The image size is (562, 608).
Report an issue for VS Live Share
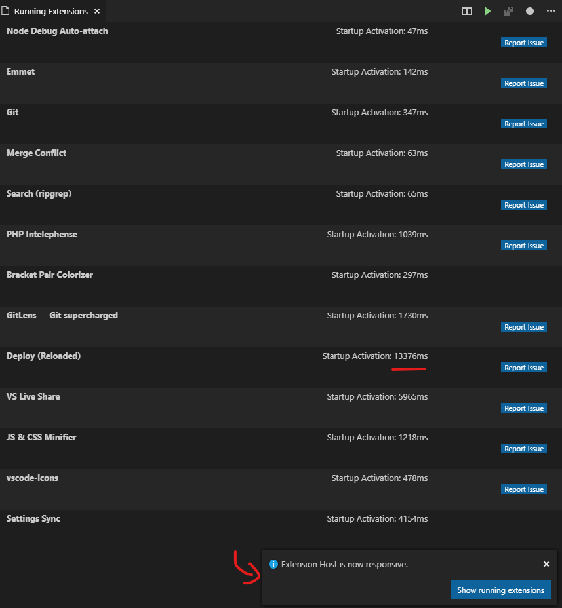523,408
